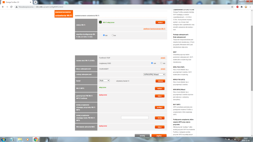Select 'tak' for rozgłaszaj SSID
This screenshot has height=142, width=253.
152,63
